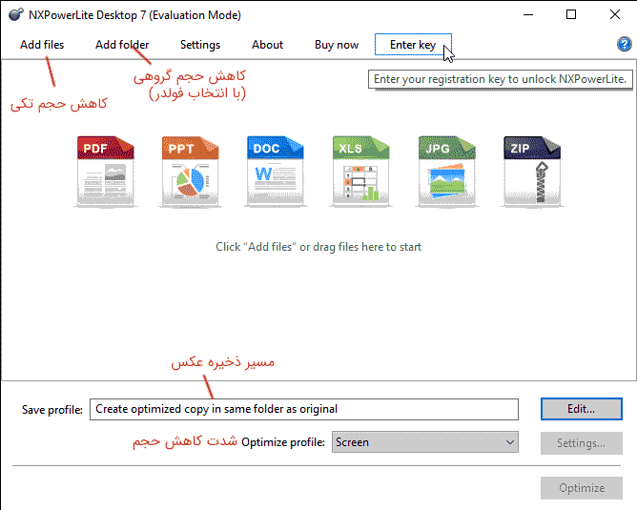
Task: Choose Add folder in the top bar
Action: point(122,45)
